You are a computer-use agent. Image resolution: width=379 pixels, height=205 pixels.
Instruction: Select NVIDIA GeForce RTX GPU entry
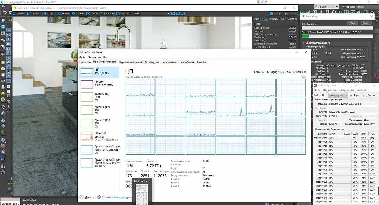coord(99,163)
